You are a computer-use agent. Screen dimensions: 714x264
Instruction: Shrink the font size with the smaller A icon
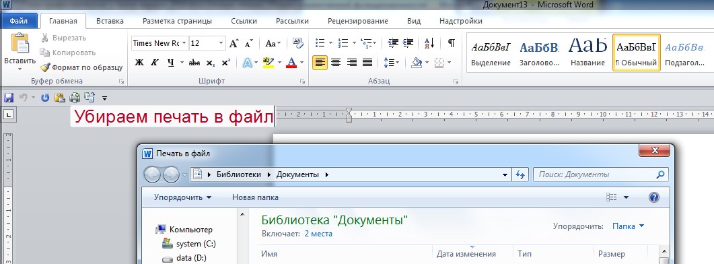248,43
